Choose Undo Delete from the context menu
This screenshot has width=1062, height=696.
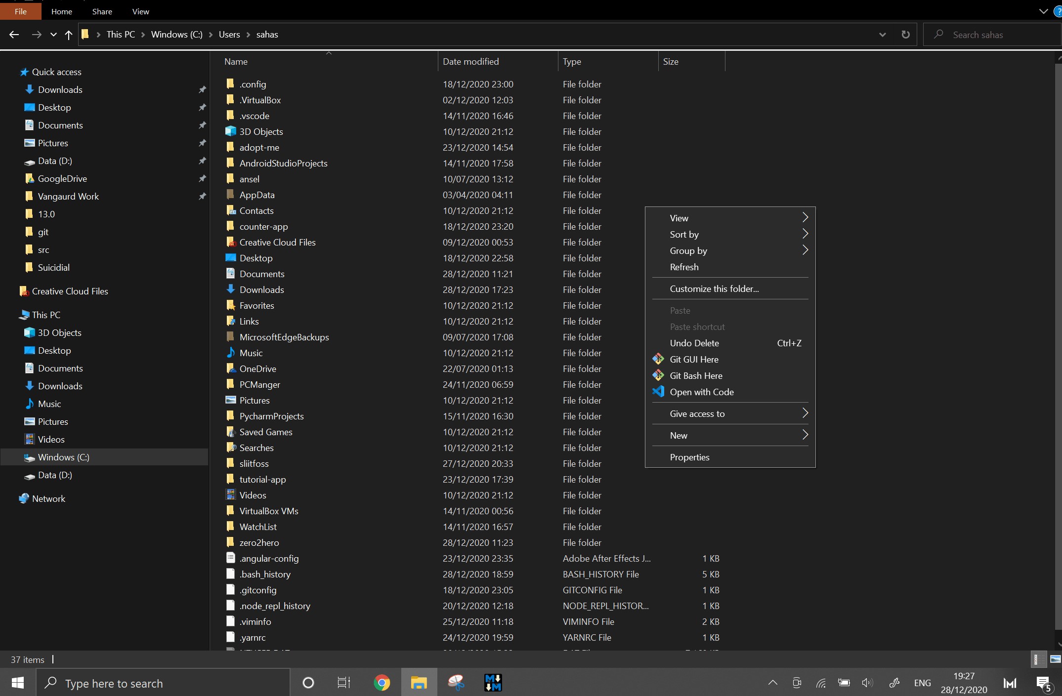tap(694, 343)
